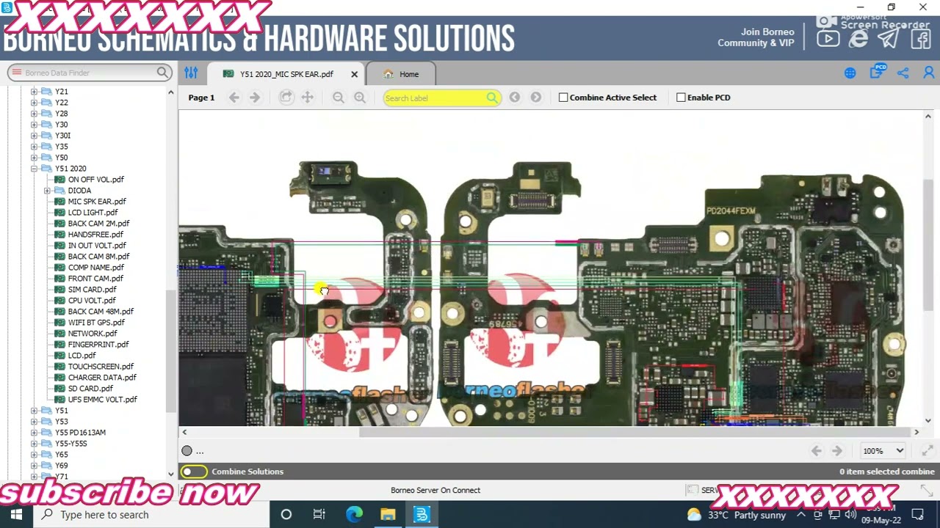The width and height of the screenshot is (940, 528).
Task: Enable Combine Active Select checkbox
Action: pyautogui.click(x=563, y=98)
